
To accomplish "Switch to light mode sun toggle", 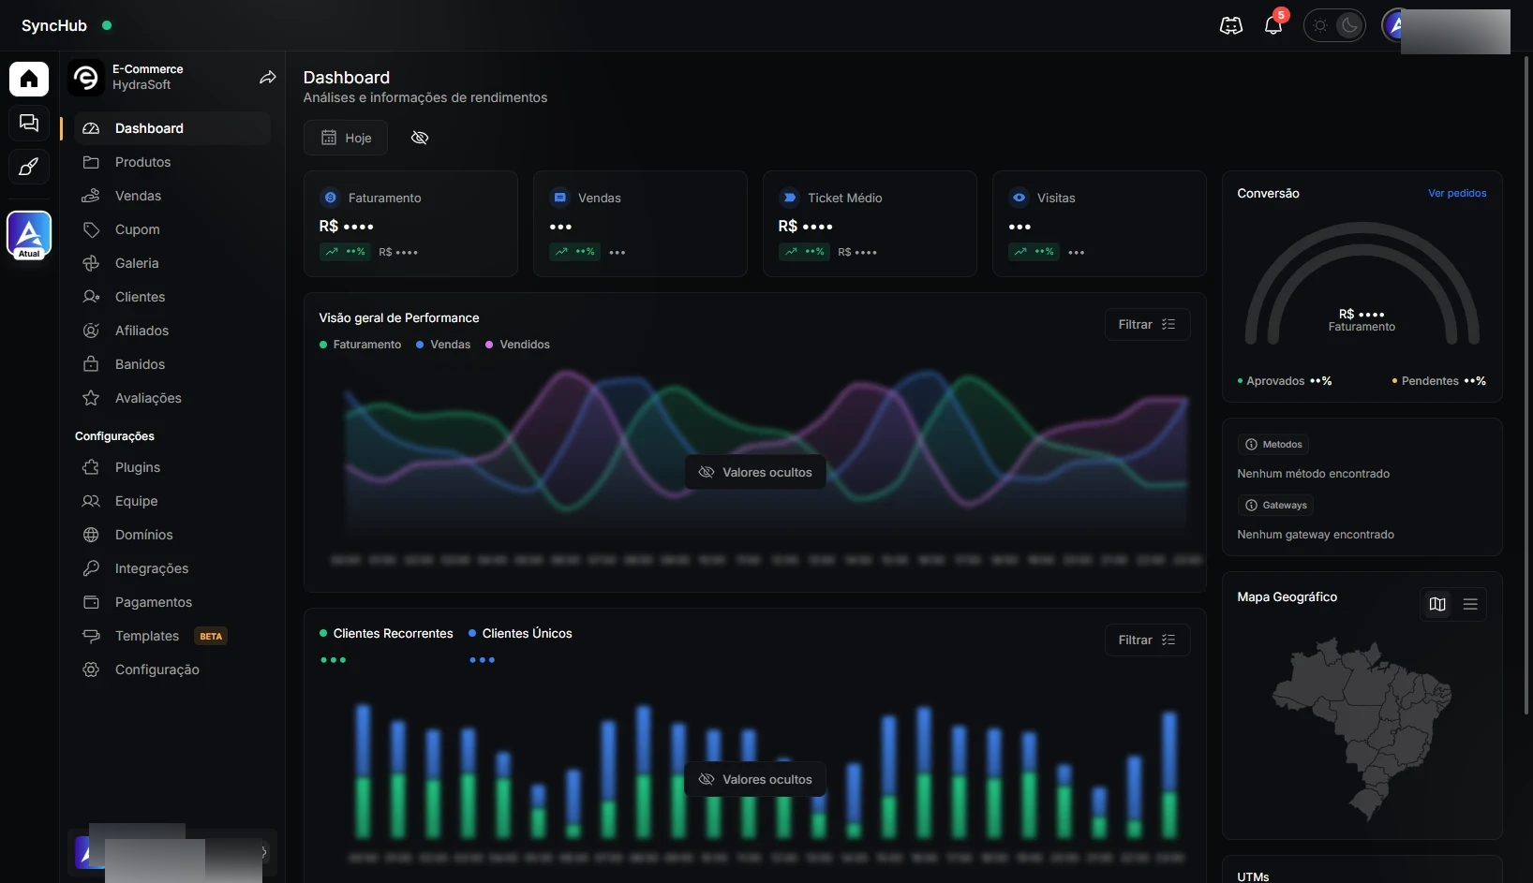I will [1320, 25].
